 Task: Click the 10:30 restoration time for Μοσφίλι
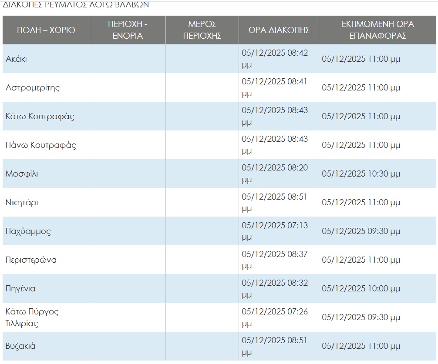click(x=361, y=174)
